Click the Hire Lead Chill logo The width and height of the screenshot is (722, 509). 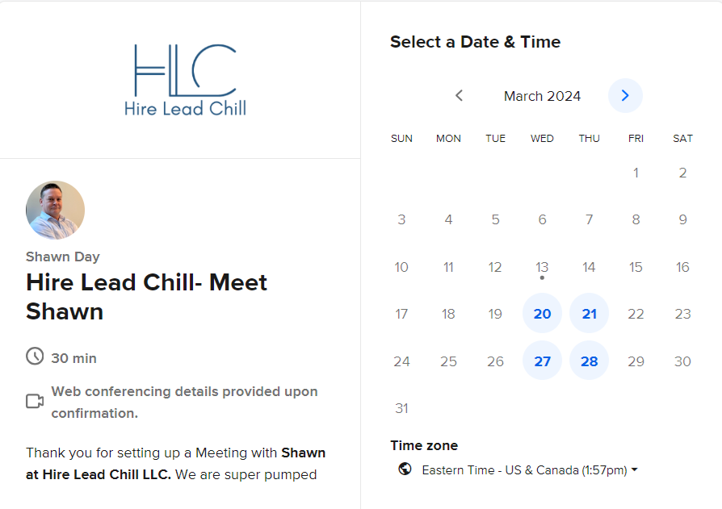pos(185,80)
